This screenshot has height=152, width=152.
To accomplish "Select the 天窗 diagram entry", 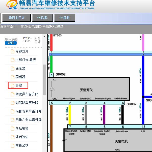I will [x=18, y=85].
